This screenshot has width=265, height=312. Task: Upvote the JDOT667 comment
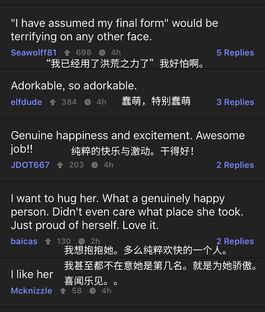pyautogui.click(x=60, y=165)
